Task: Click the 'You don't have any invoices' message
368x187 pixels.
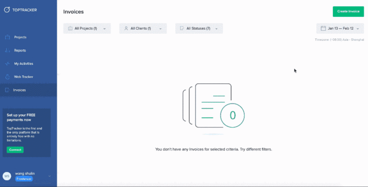Action: [x=214, y=149]
